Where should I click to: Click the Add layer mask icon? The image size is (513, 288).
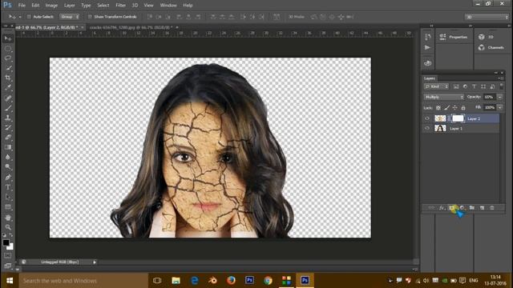(452, 208)
